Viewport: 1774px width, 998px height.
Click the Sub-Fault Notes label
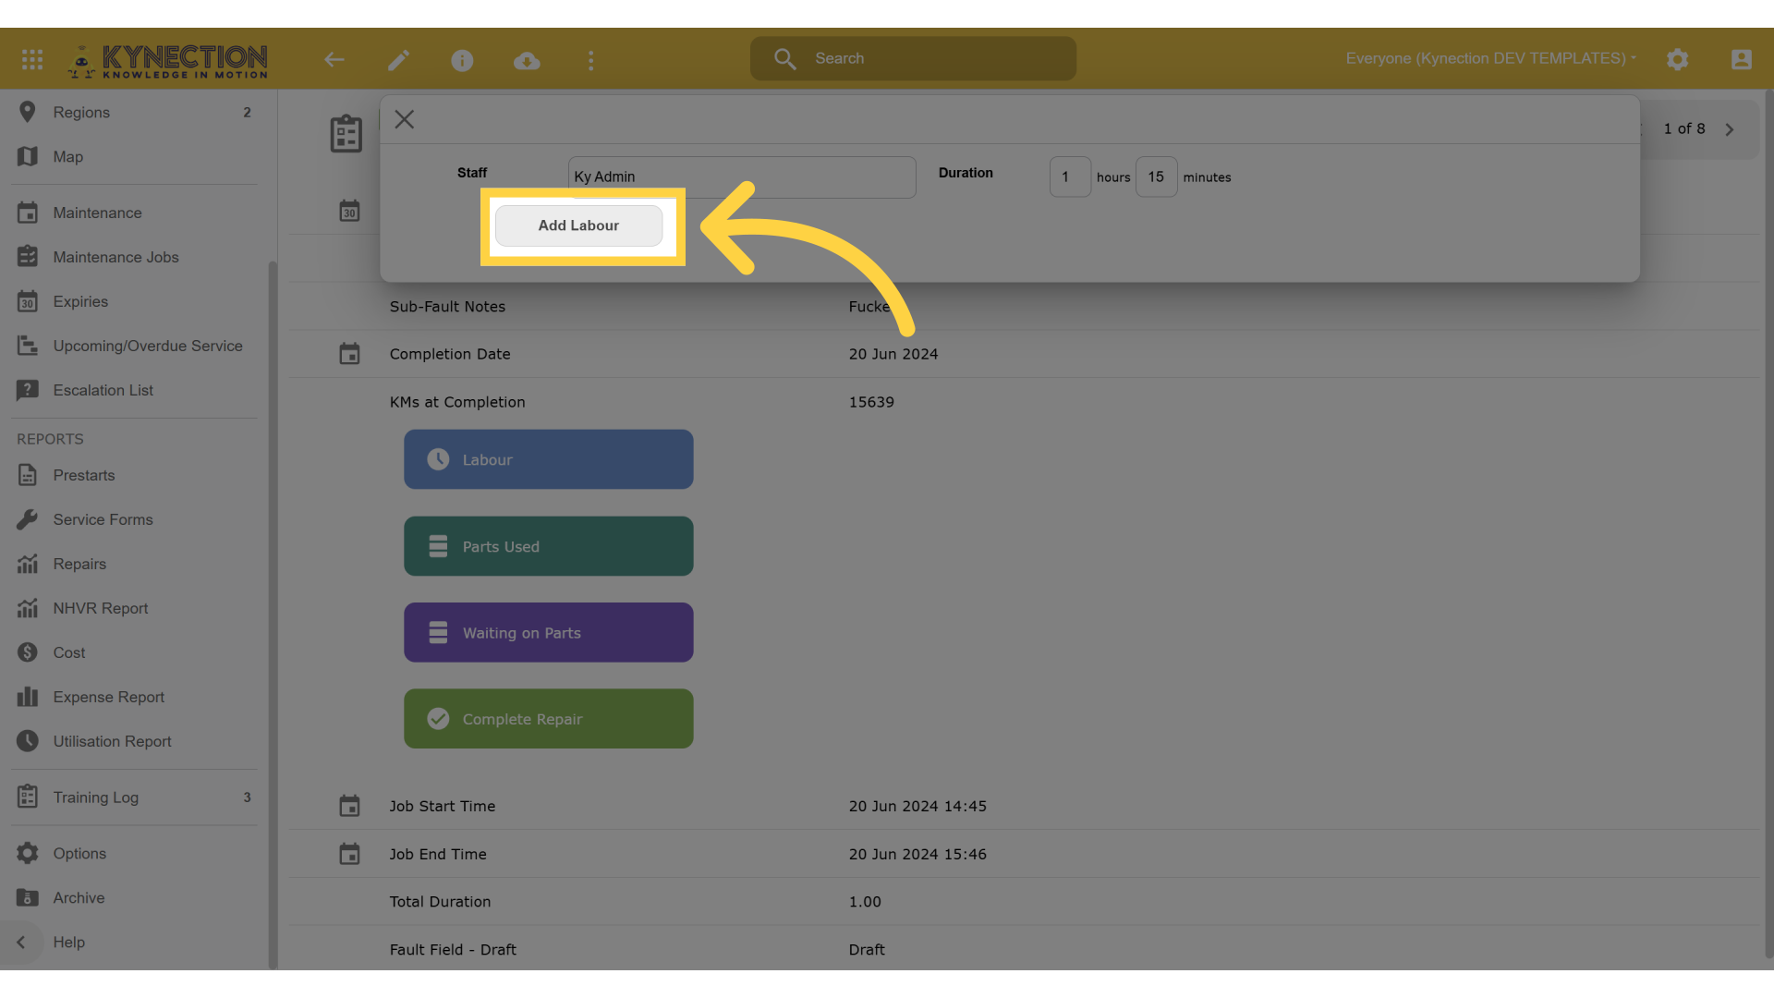click(x=447, y=307)
